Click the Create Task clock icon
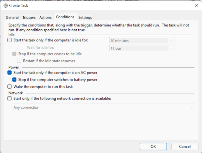This screenshot has height=153, width=202. (x=5, y=5)
